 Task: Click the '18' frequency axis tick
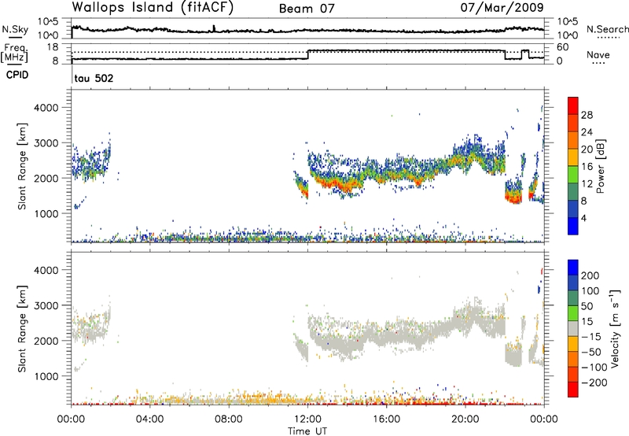(52, 47)
